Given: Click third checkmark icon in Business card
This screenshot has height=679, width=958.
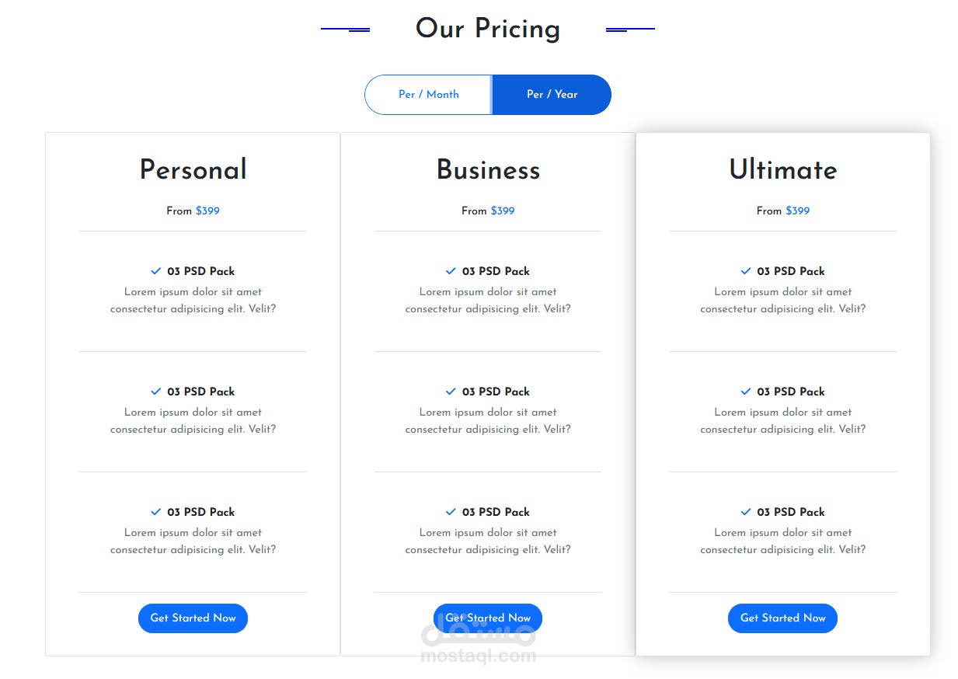Looking at the screenshot, I should [451, 512].
